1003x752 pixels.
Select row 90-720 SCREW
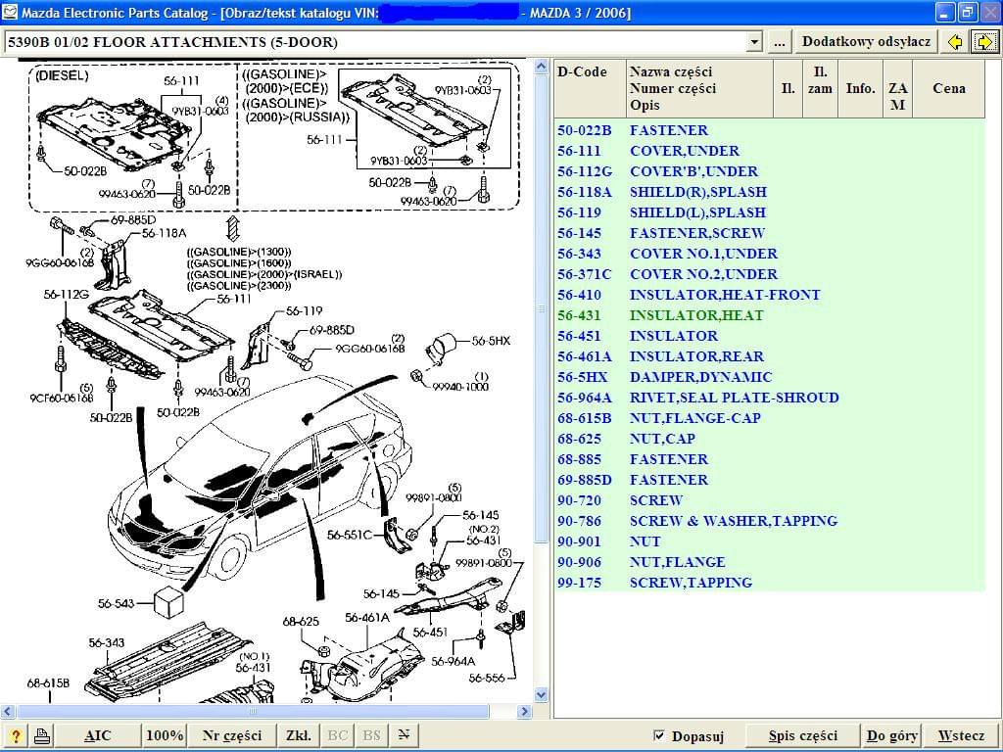tap(770, 500)
